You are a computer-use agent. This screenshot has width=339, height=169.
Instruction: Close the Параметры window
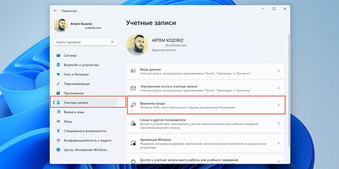pyautogui.click(x=285, y=9)
